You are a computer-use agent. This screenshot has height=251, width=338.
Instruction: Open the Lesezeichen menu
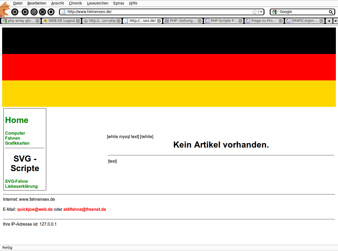[x=97, y=3]
